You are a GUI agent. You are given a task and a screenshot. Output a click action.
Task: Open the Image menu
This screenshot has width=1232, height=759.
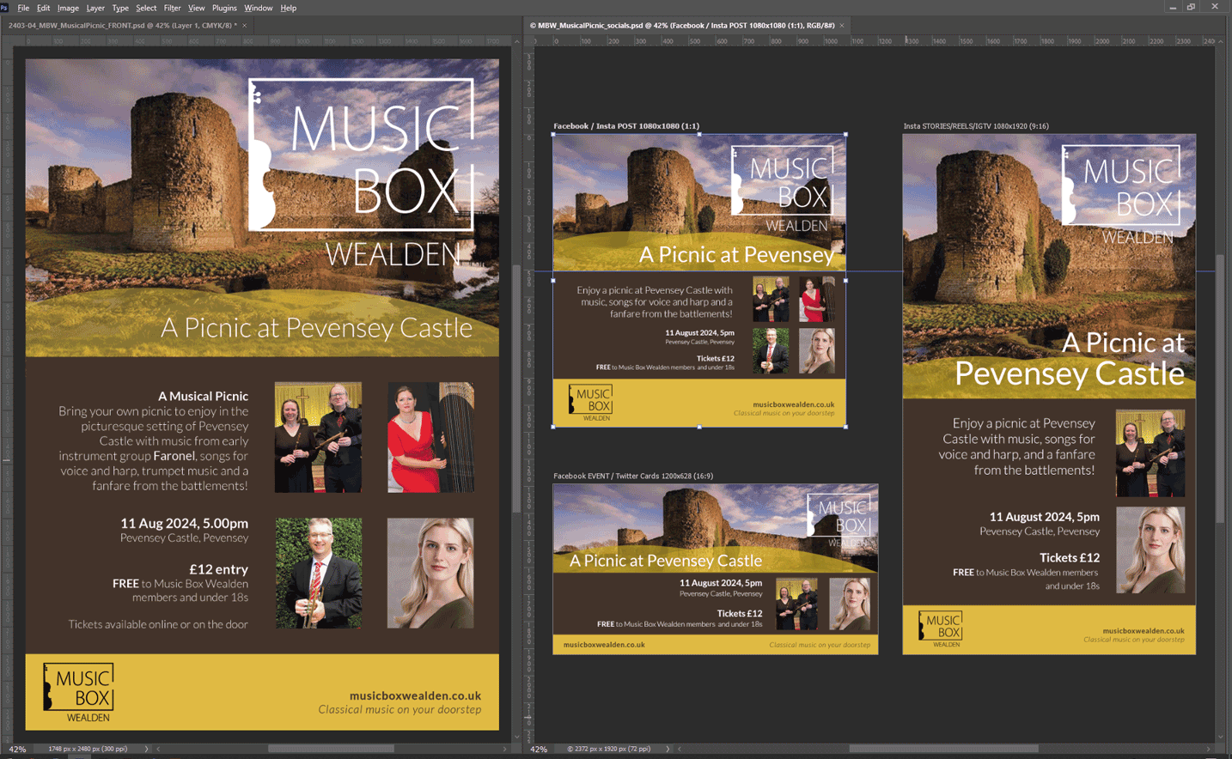(68, 8)
